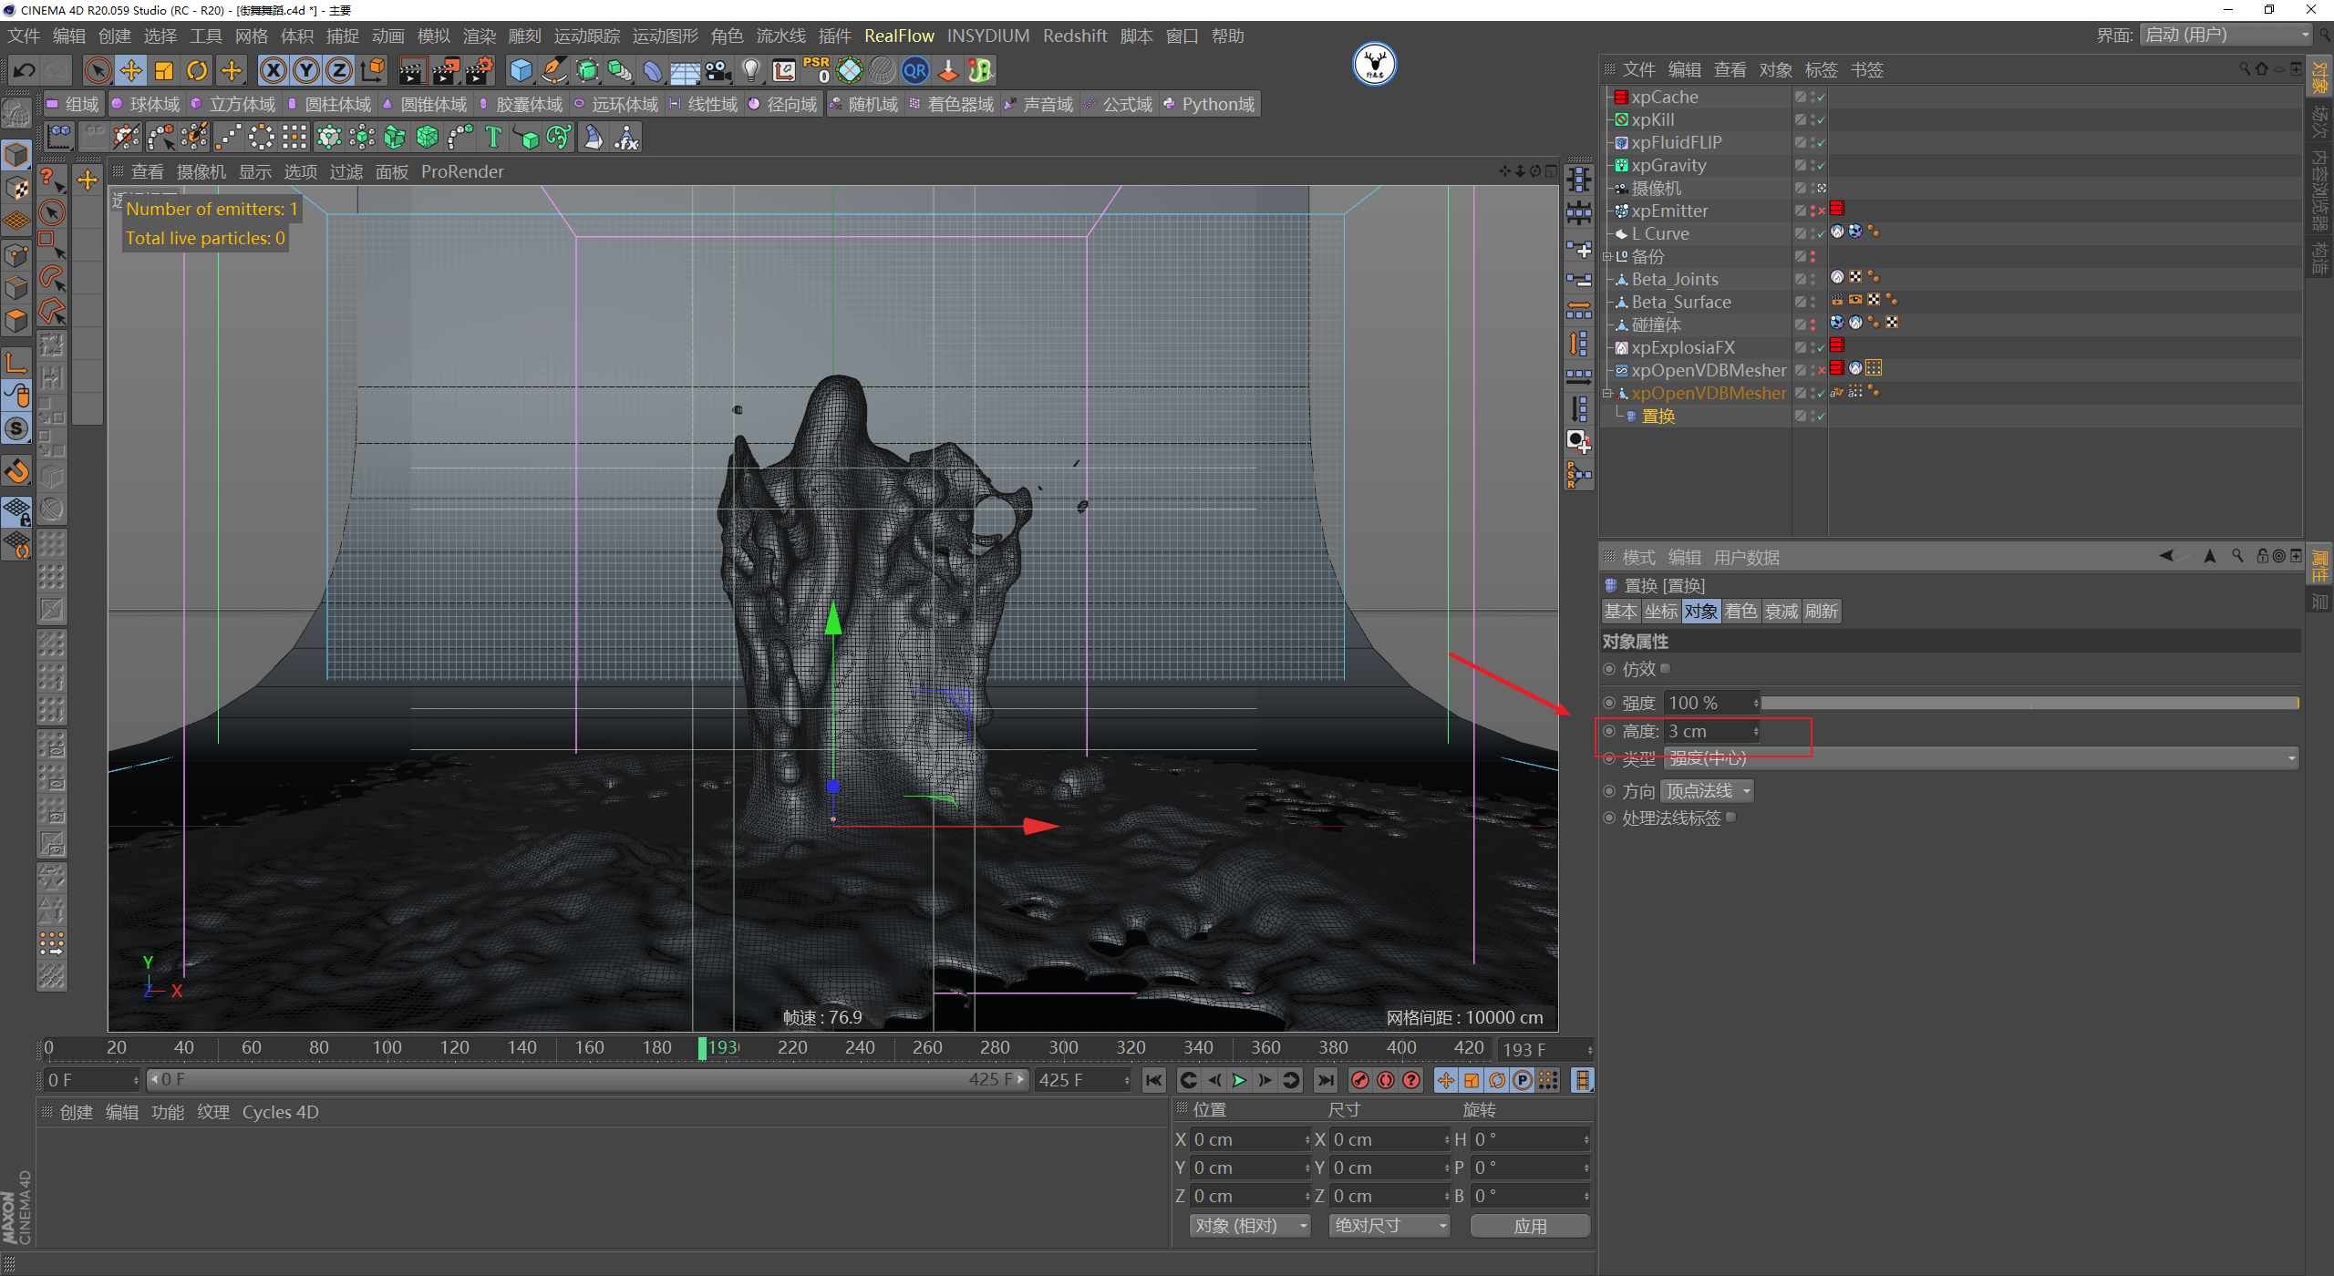Screen dimensions: 2334x1276
Task: Open the RealFlow menu
Action: click(x=898, y=36)
